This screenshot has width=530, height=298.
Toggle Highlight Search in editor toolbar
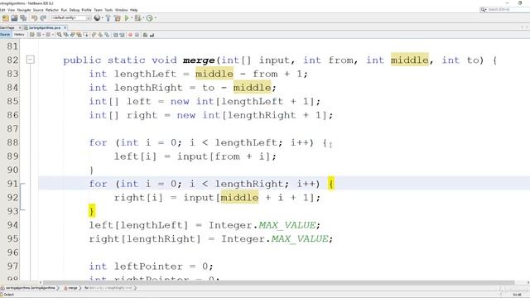[x=79, y=35]
